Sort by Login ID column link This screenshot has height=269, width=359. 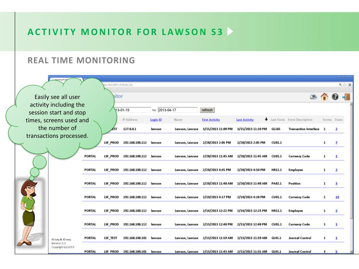(156, 120)
